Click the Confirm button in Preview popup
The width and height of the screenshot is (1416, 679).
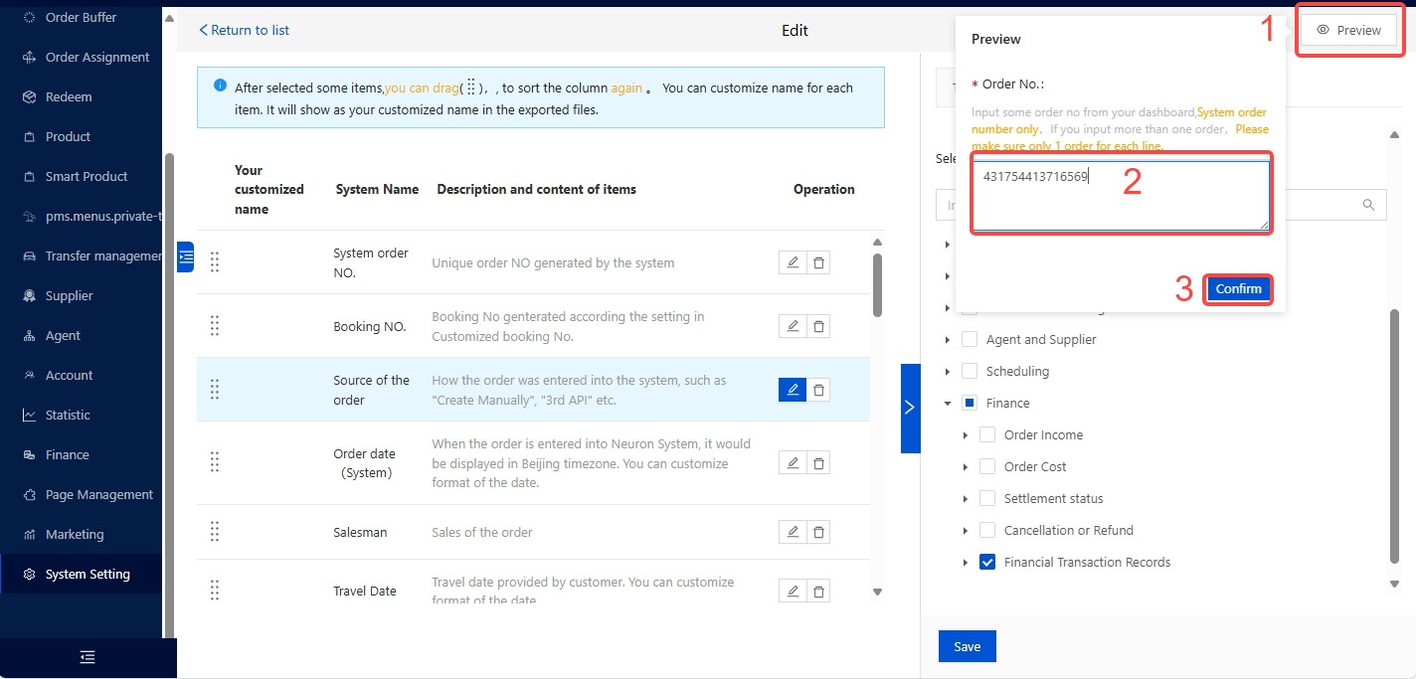click(x=1238, y=289)
